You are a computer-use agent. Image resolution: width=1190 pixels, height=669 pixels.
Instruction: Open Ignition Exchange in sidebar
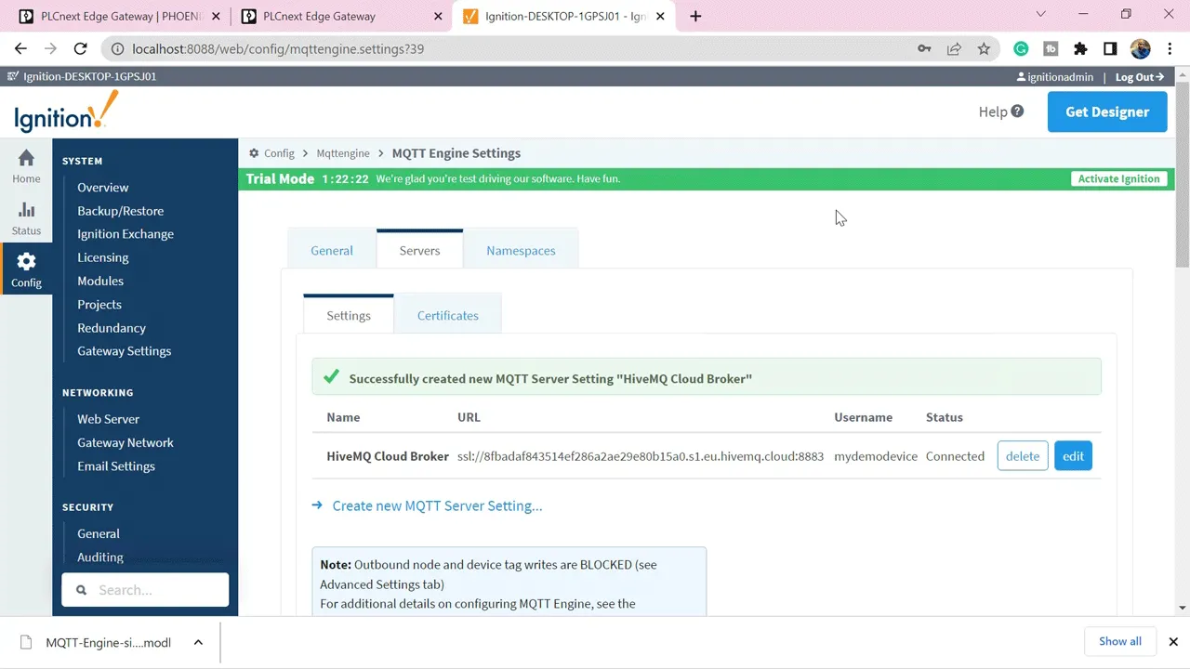click(x=126, y=234)
